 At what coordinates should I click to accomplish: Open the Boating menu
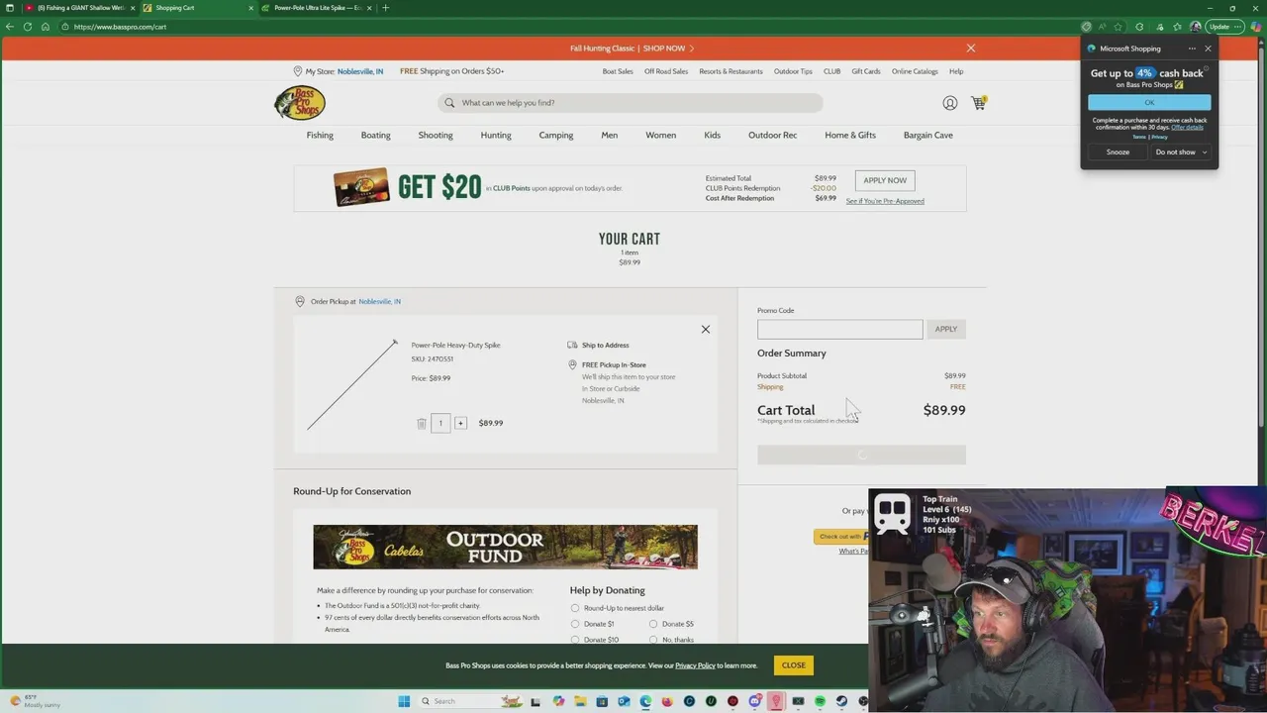pyautogui.click(x=375, y=135)
